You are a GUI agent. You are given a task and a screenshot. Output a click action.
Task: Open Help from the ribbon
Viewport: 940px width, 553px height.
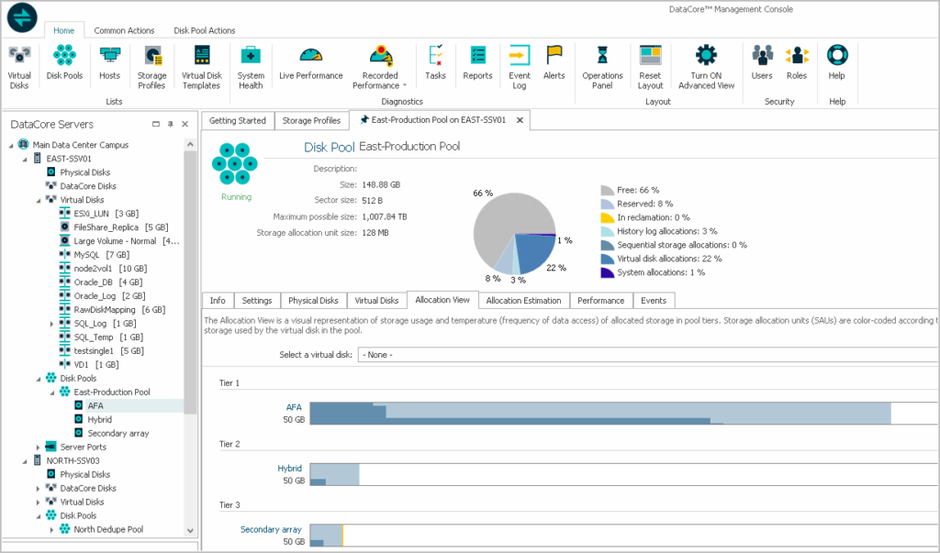click(836, 64)
